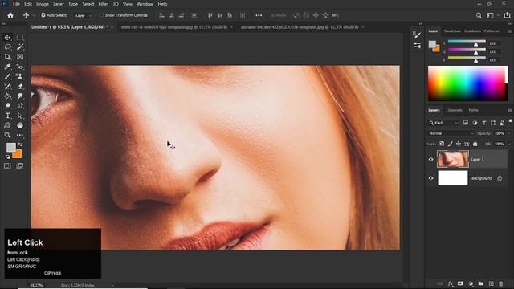Image resolution: width=514 pixels, height=289 pixels.
Task: Select the Custom Shape tool
Action: (7, 125)
